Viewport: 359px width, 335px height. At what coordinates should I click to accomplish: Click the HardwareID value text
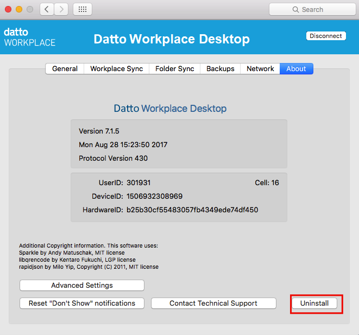[192, 210]
